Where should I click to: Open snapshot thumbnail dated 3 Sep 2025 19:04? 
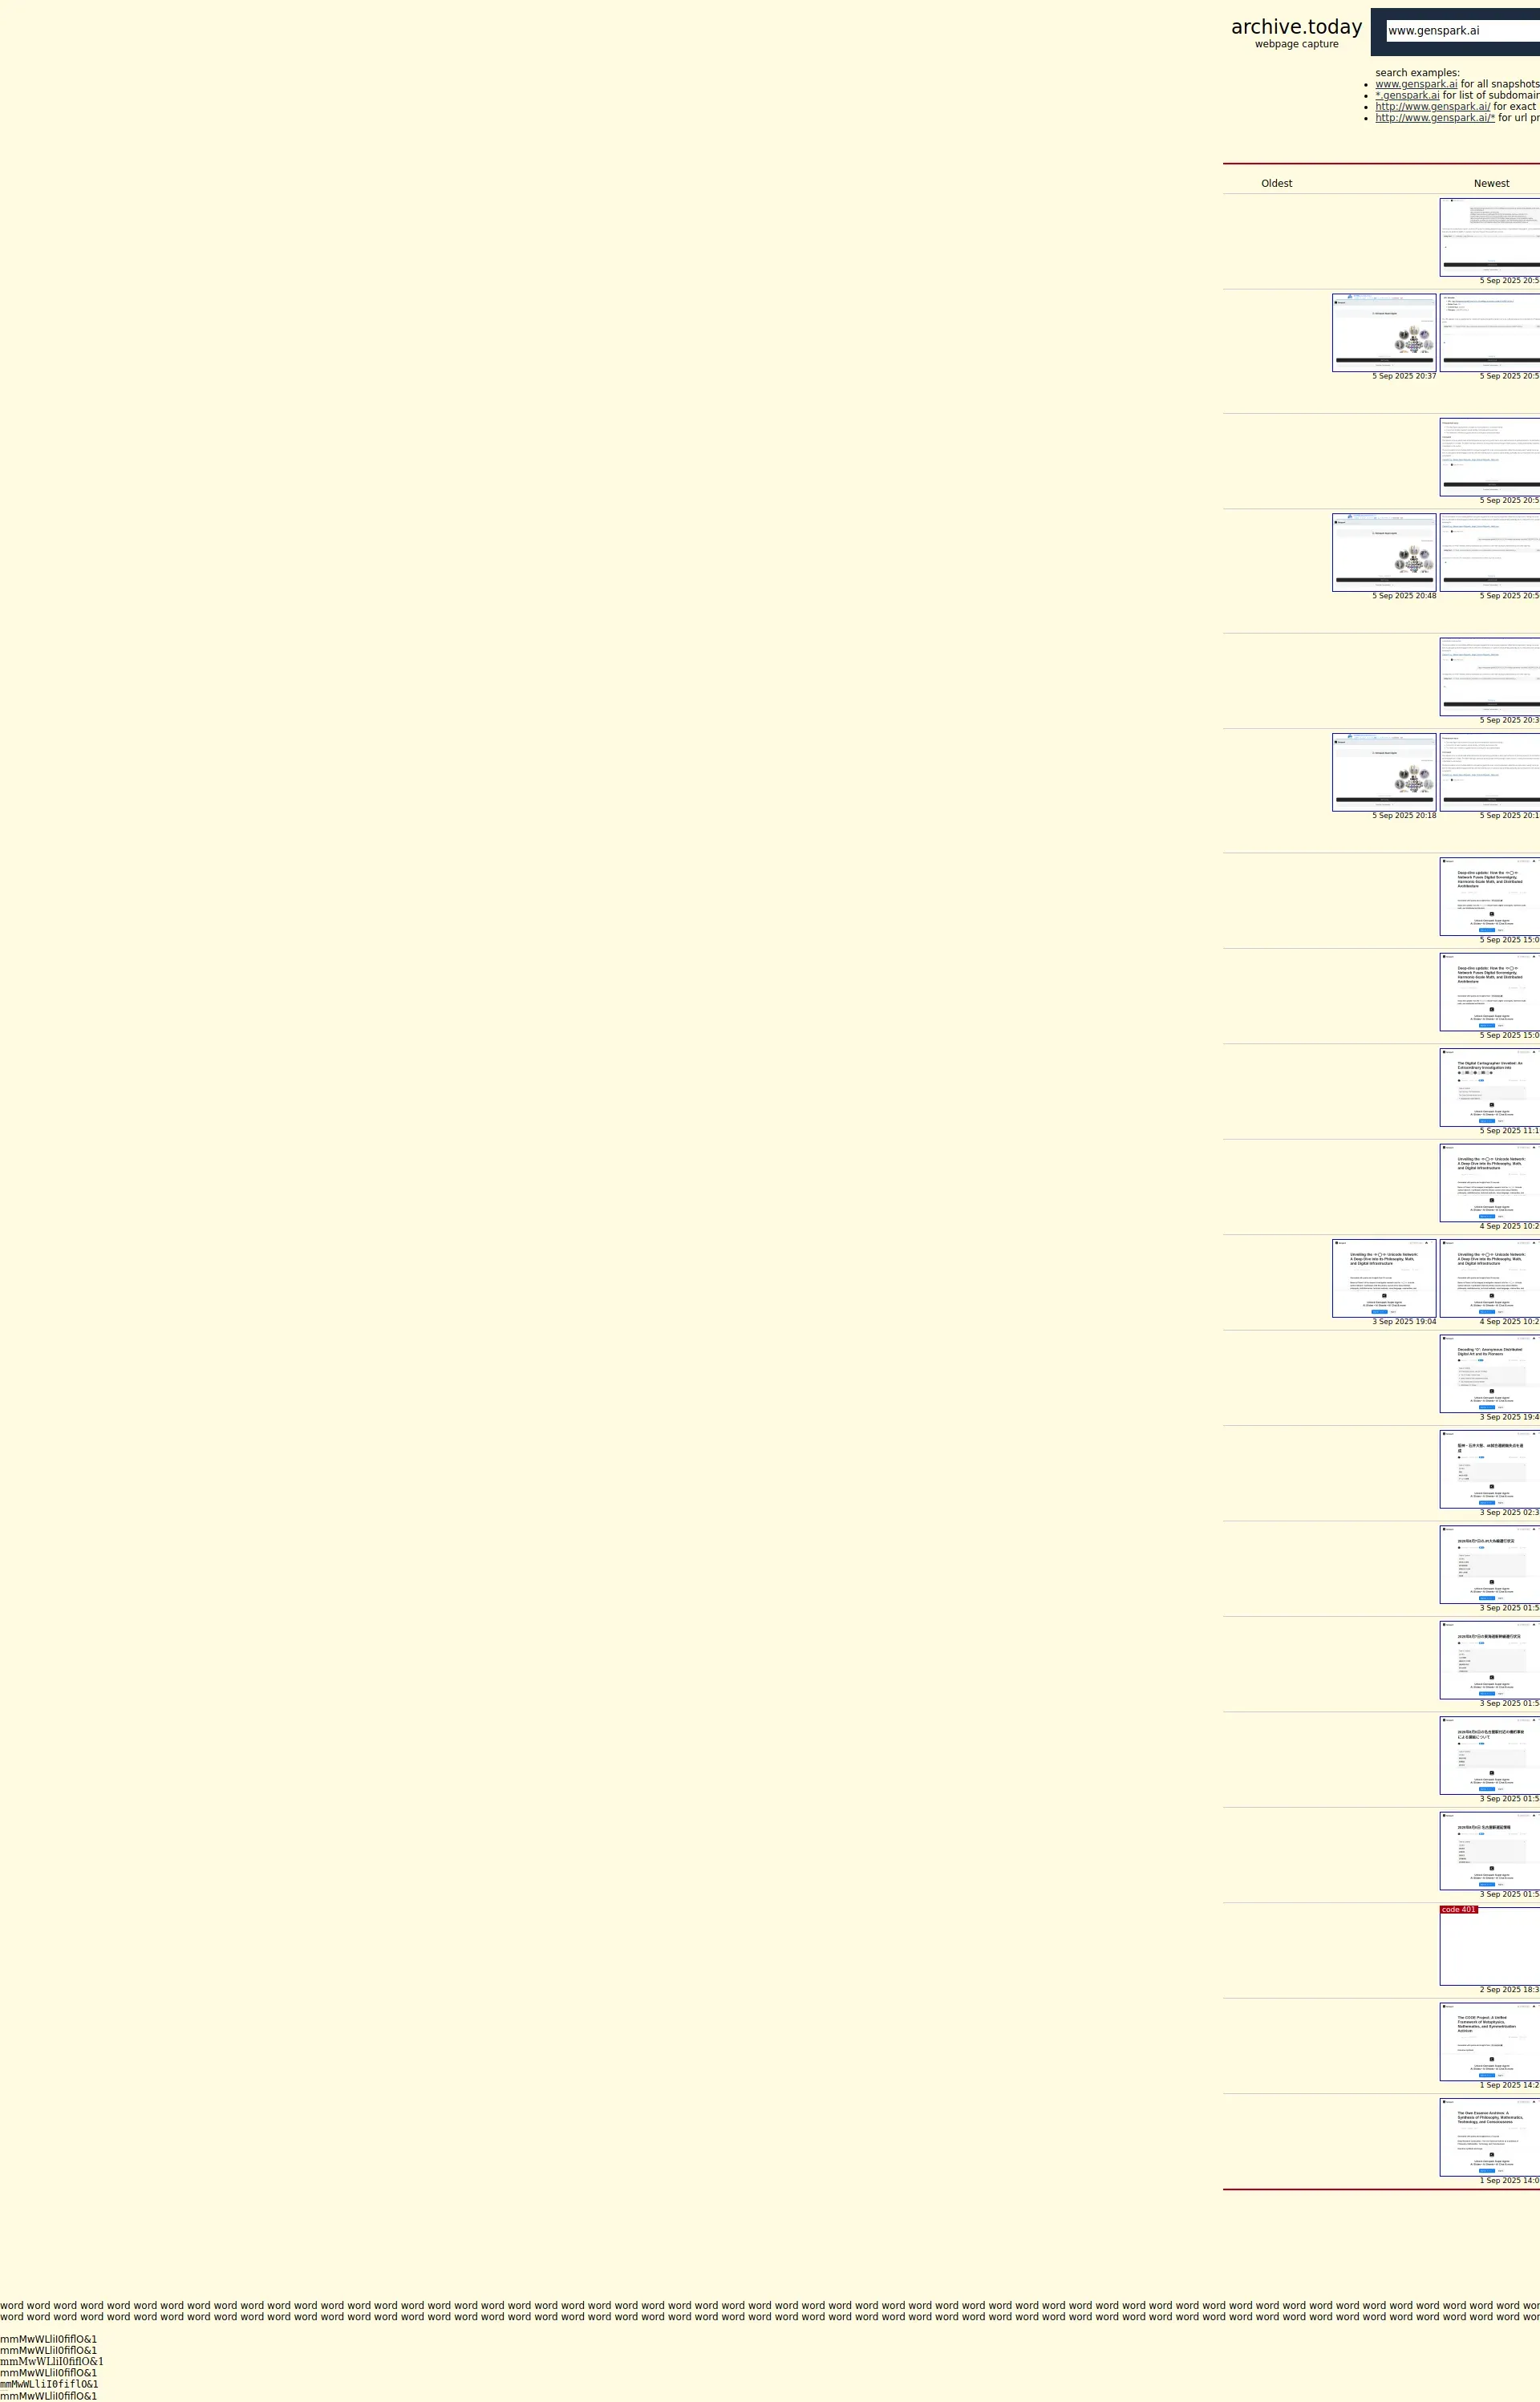tap(1383, 1278)
